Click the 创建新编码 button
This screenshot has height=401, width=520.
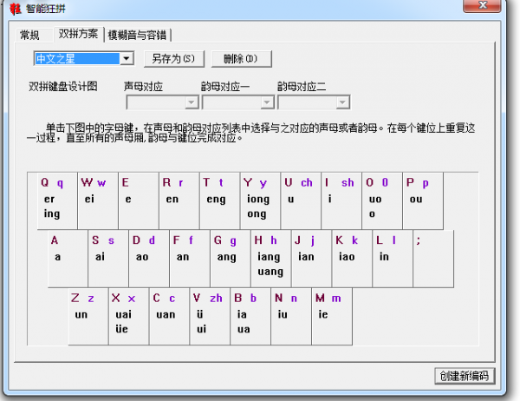pyautogui.click(x=464, y=376)
